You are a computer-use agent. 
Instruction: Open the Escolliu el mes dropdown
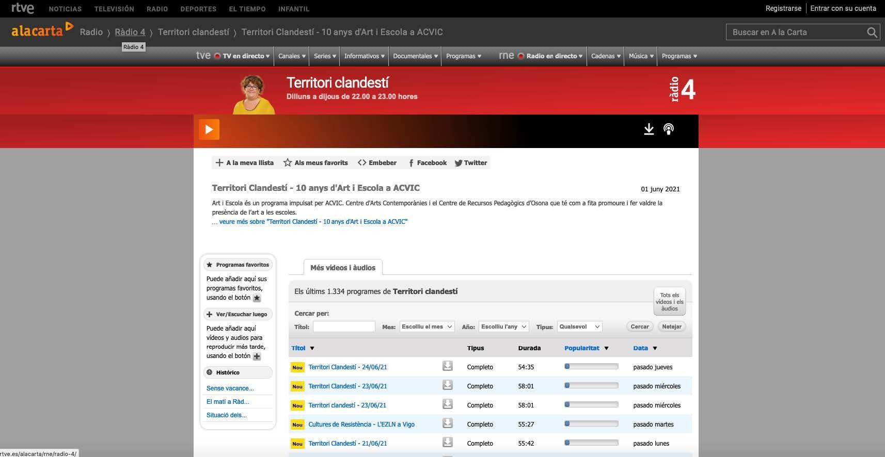427,327
